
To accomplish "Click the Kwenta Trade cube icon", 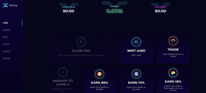I will pyautogui.click(x=173, y=41).
